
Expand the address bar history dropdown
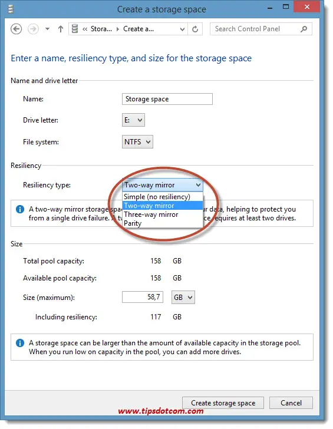click(182, 29)
